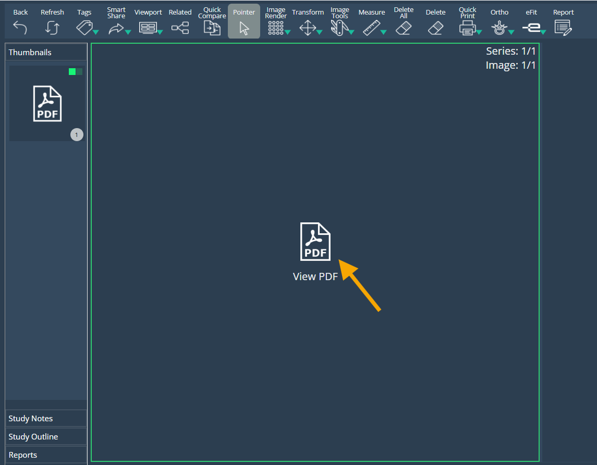The height and width of the screenshot is (465, 597).
Task: Click the Delete All eraser icon
Action: (404, 28)
